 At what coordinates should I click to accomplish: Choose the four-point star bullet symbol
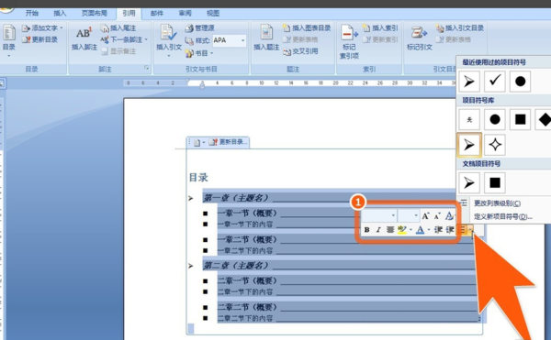[x=494, y=145]
